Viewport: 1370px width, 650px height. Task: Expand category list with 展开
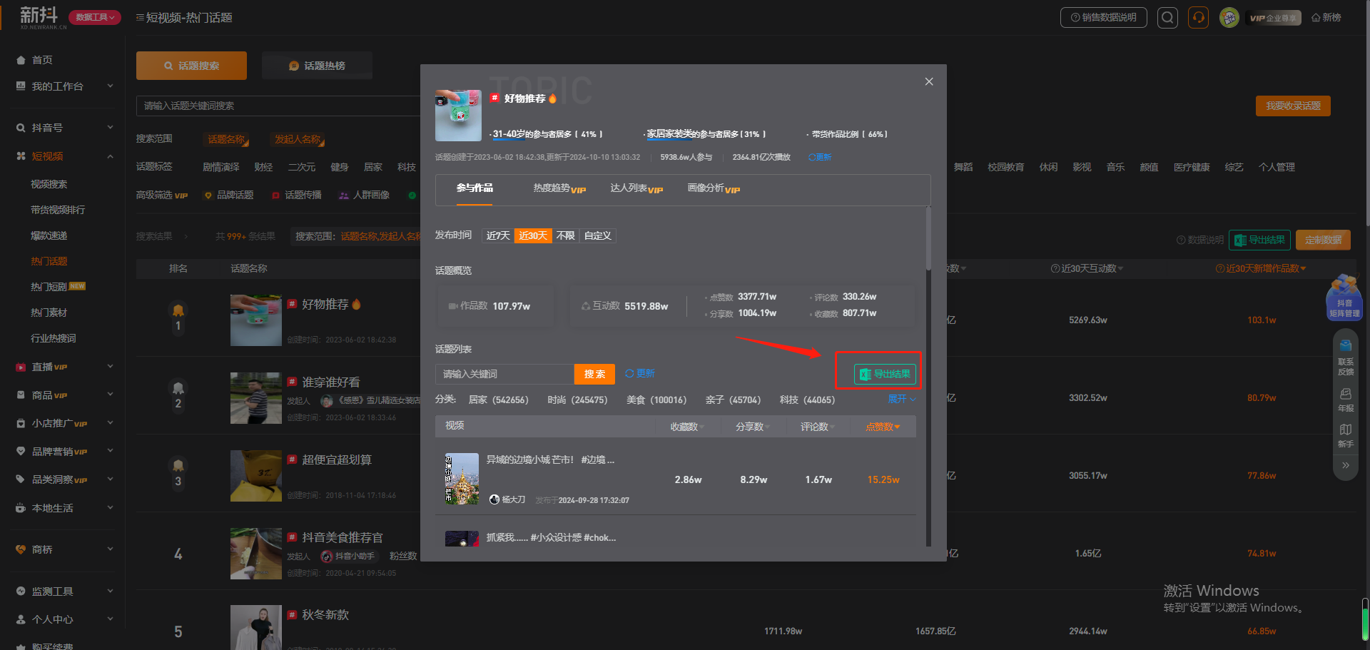coord(902,400)
